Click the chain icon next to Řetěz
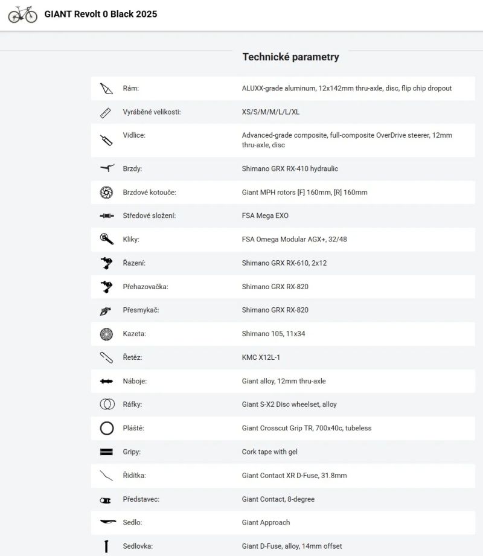The image size is (483, 556). [106, 357]
